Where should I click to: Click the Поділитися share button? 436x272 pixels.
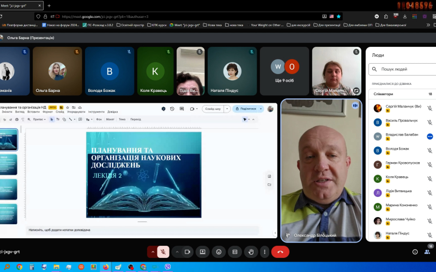coord(248,109)
